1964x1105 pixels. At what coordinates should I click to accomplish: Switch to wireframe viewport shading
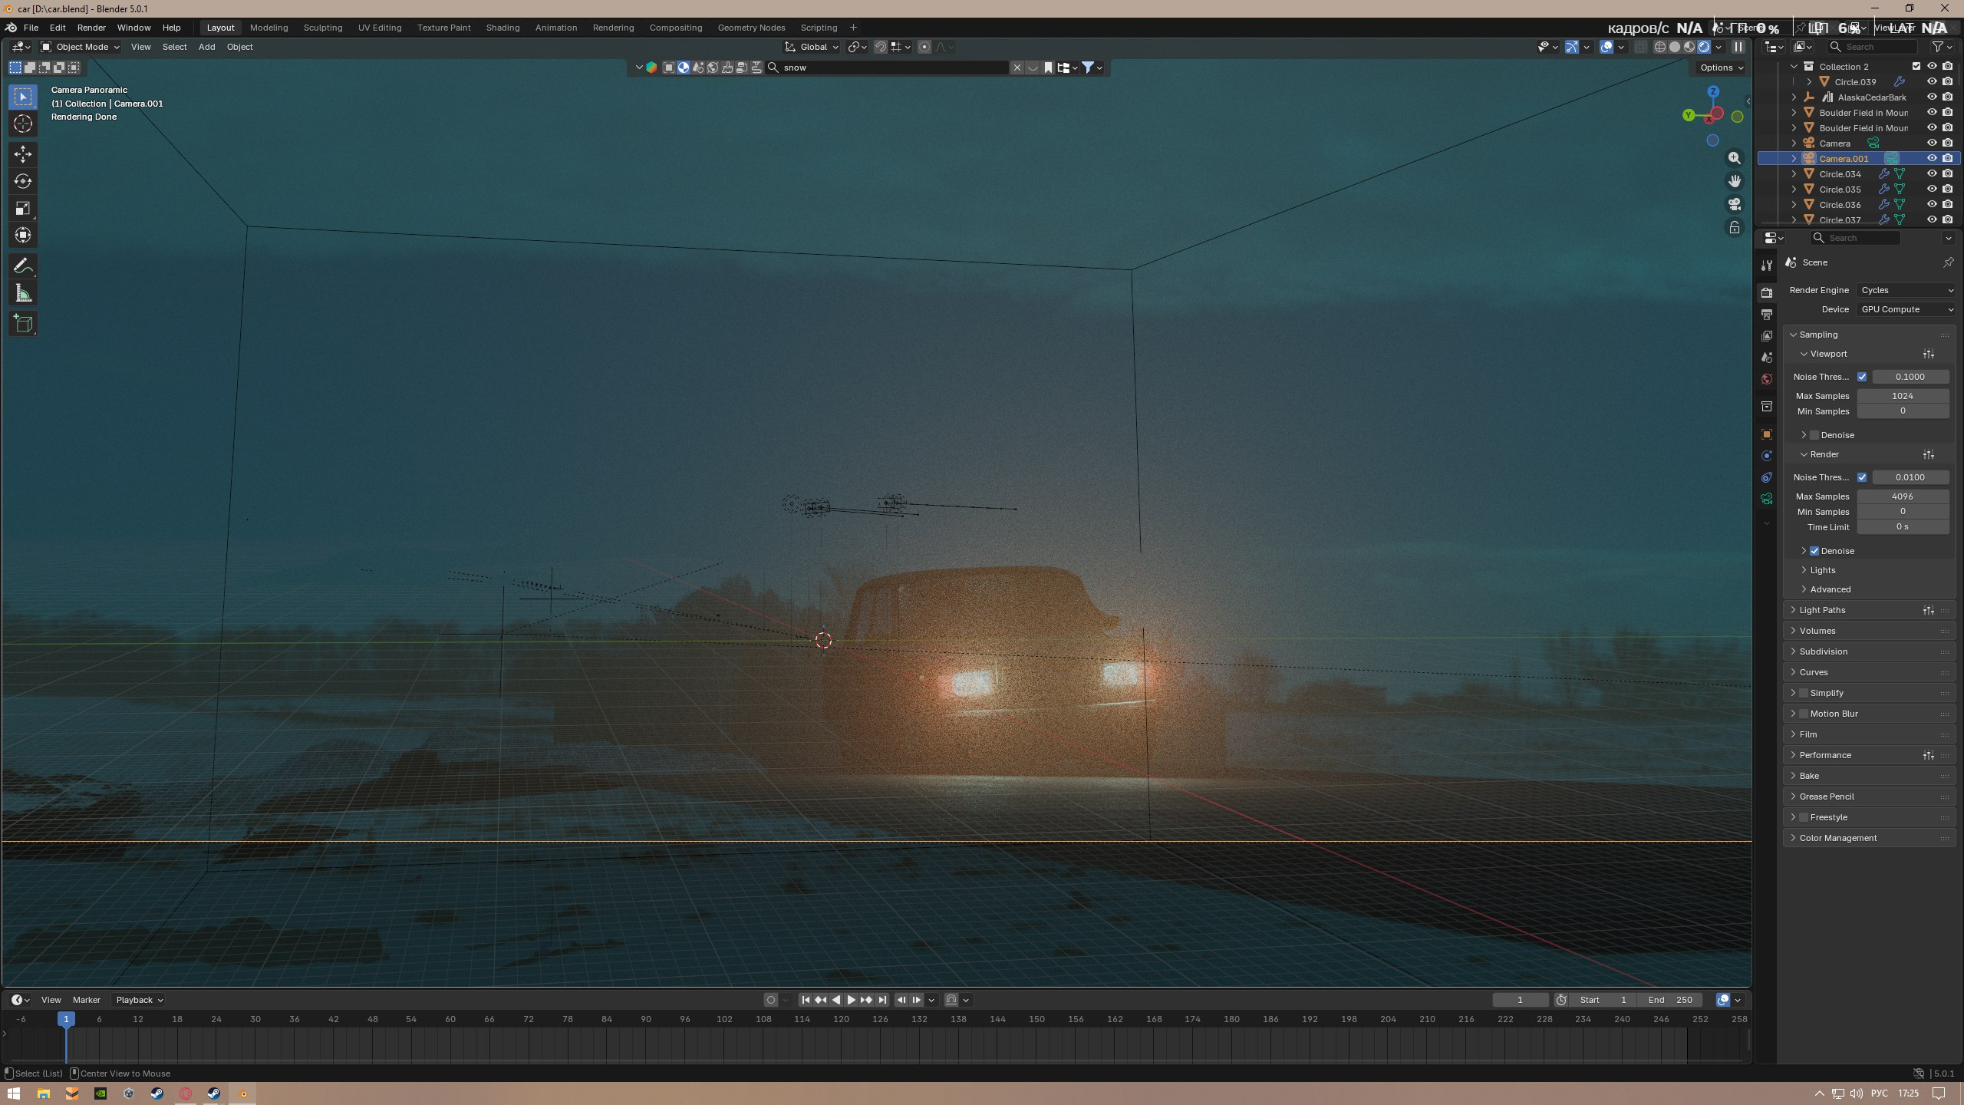[1660, 47]
